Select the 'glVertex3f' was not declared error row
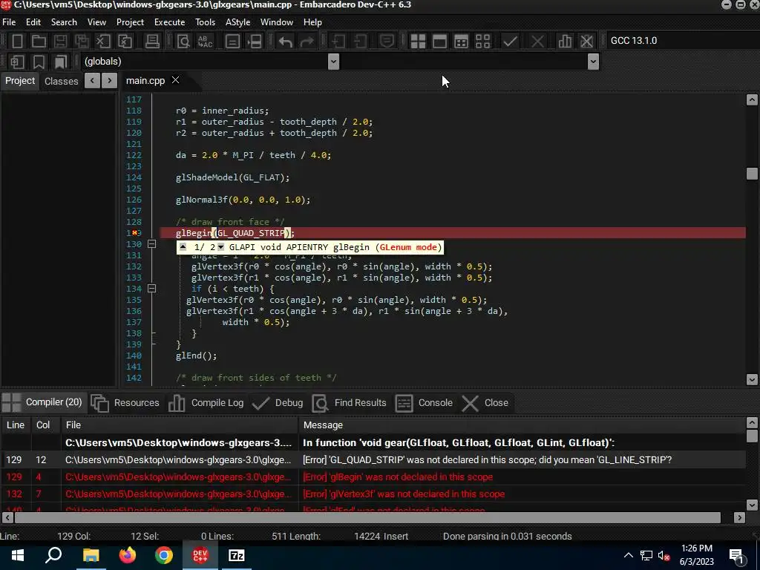The image size is (760, 570). point(373,494)
